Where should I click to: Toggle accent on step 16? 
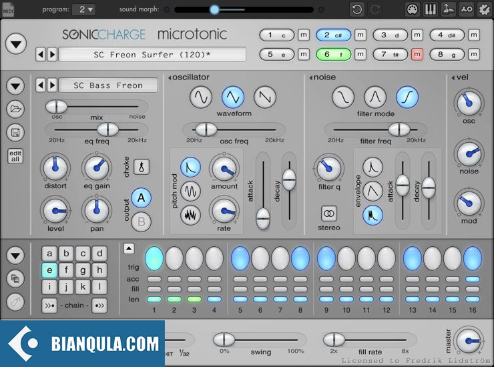point(473,279)
